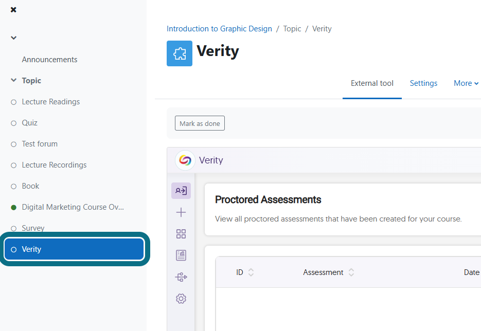Select the Topic section heading

coord(31,81)
